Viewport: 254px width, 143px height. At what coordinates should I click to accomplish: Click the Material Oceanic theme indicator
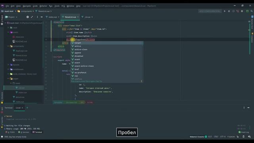(198, 137)
